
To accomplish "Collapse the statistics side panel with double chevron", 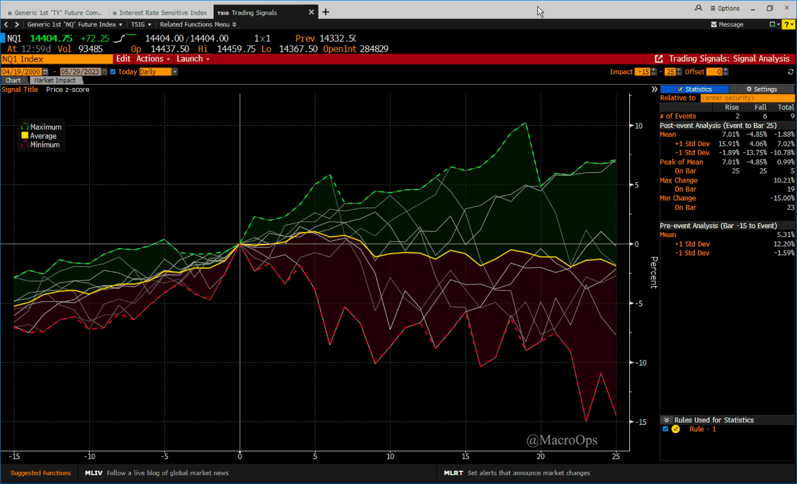I will pyautogui.click(x=654, y=89).
